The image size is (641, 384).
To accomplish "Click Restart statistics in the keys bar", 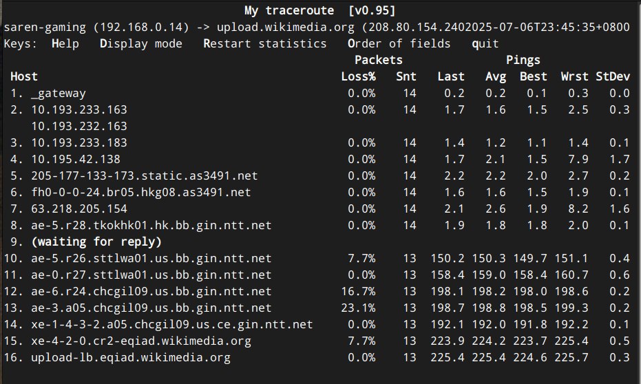I will point(264,43).
